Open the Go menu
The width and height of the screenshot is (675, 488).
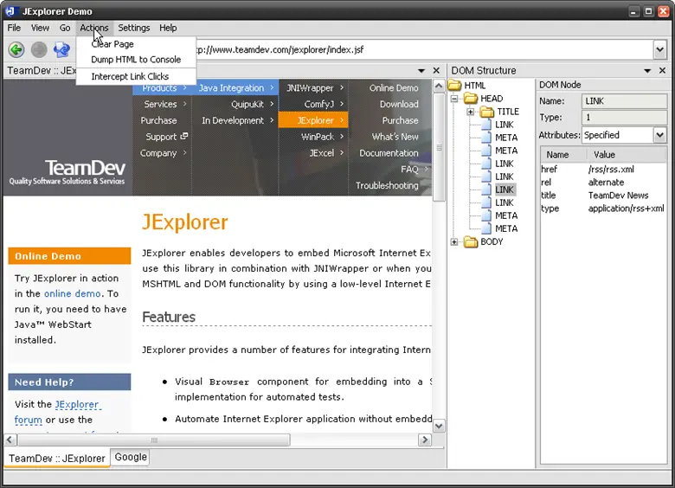click(65, 28)
